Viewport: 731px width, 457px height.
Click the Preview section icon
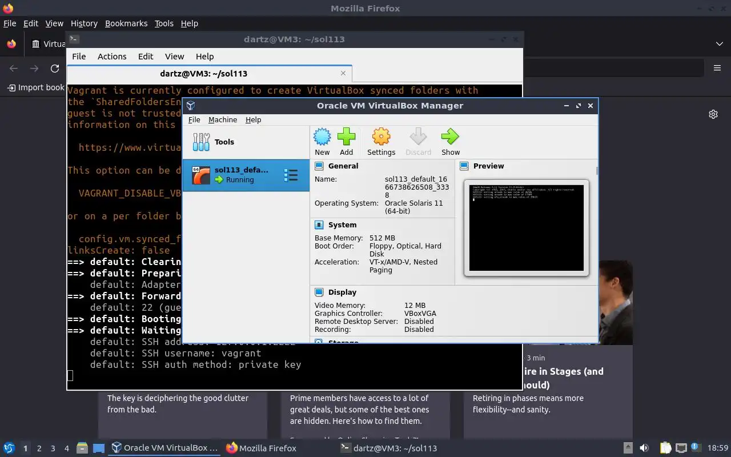click(464, 166)
